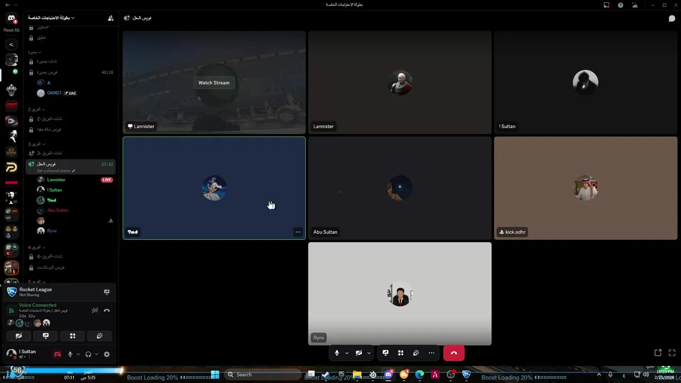
Task: Select Lannister's avatar video tile
Action: pos(400,82)
